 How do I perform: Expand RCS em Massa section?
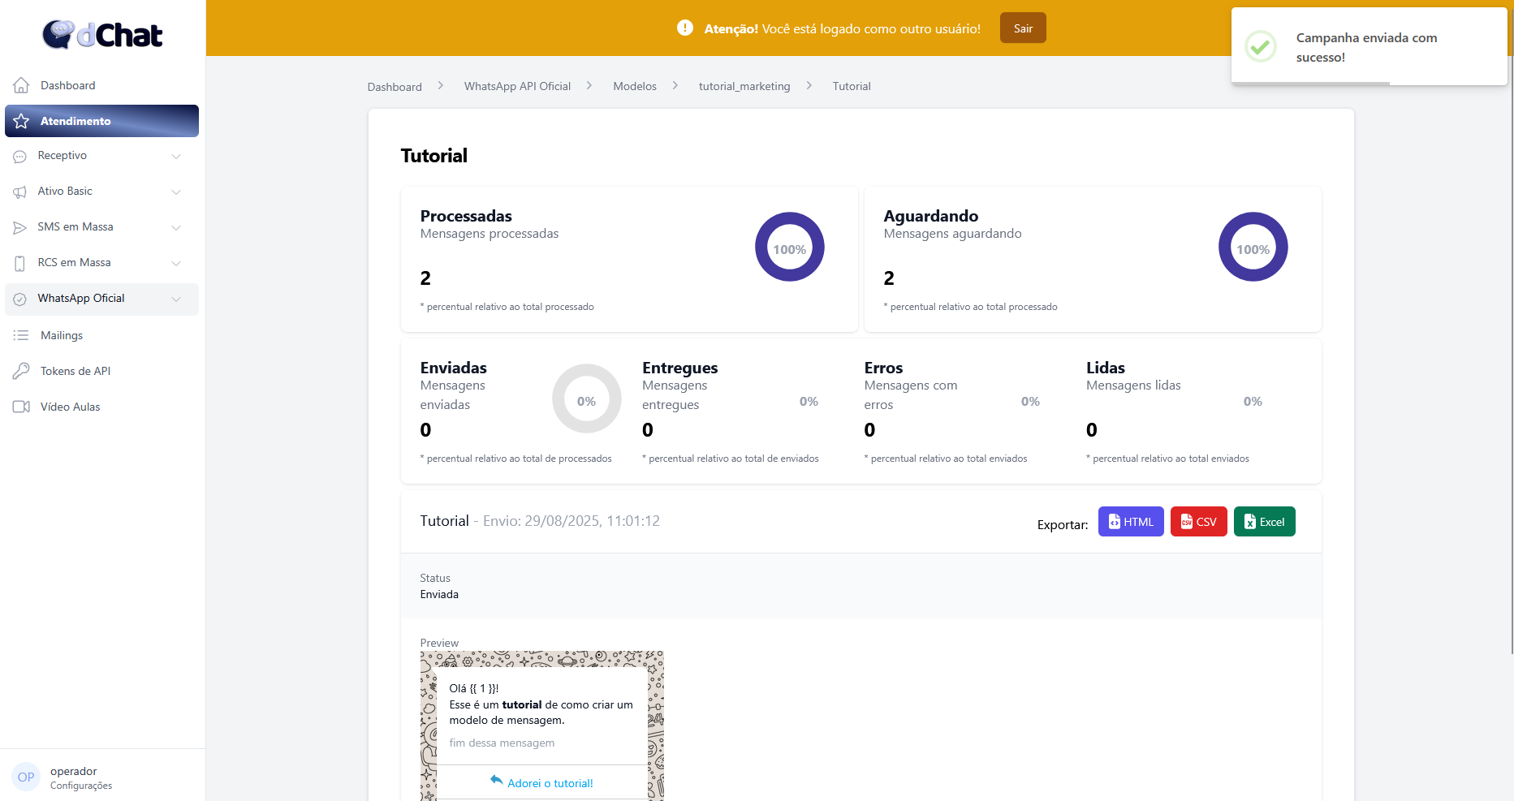(x=176, y=263)
